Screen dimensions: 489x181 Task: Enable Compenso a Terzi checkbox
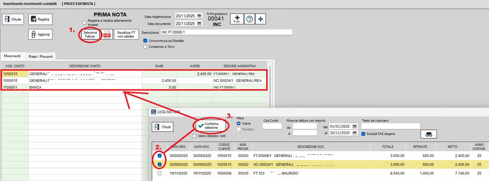pyautogui.click(x=145, y=46)
